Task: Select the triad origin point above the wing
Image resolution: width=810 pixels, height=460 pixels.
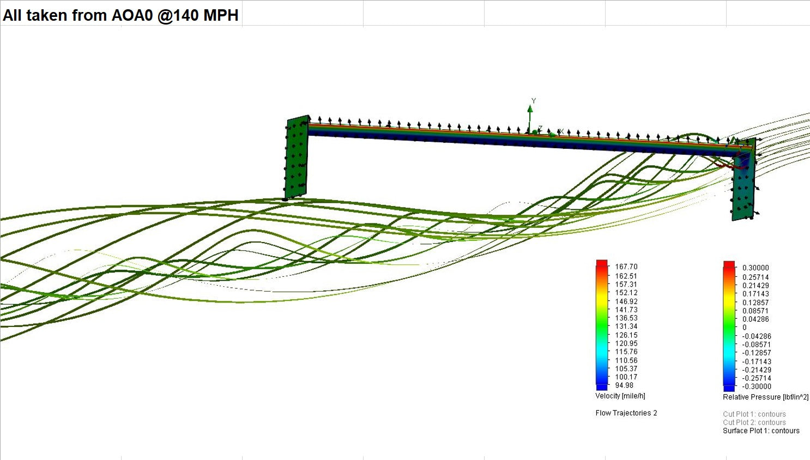Action: click(x=529, y=133)
